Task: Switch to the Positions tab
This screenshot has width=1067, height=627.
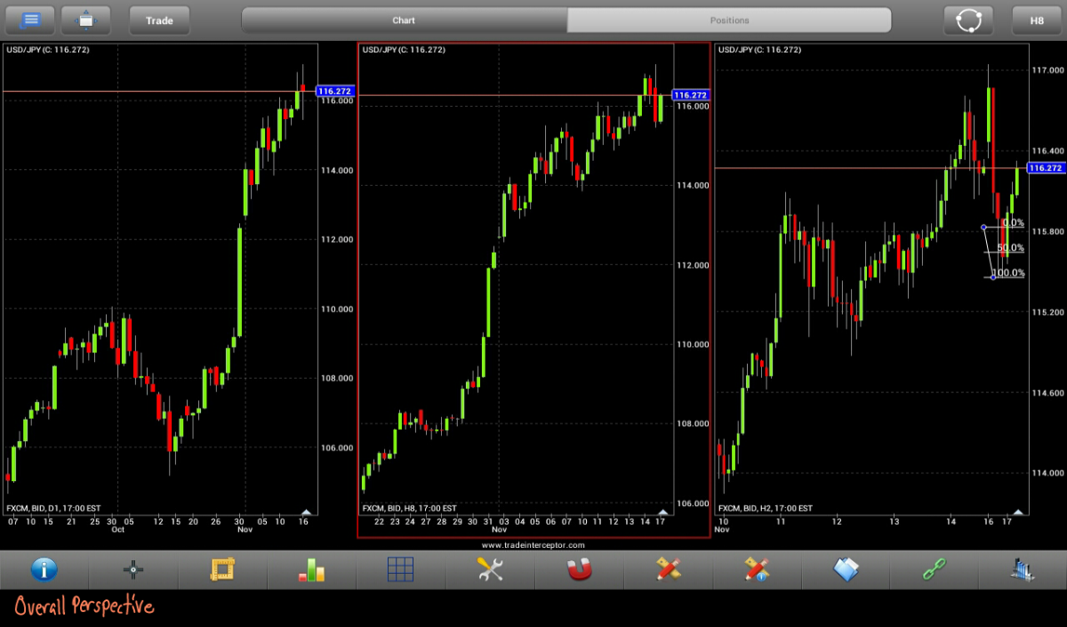Action: [x=729, y=20]
